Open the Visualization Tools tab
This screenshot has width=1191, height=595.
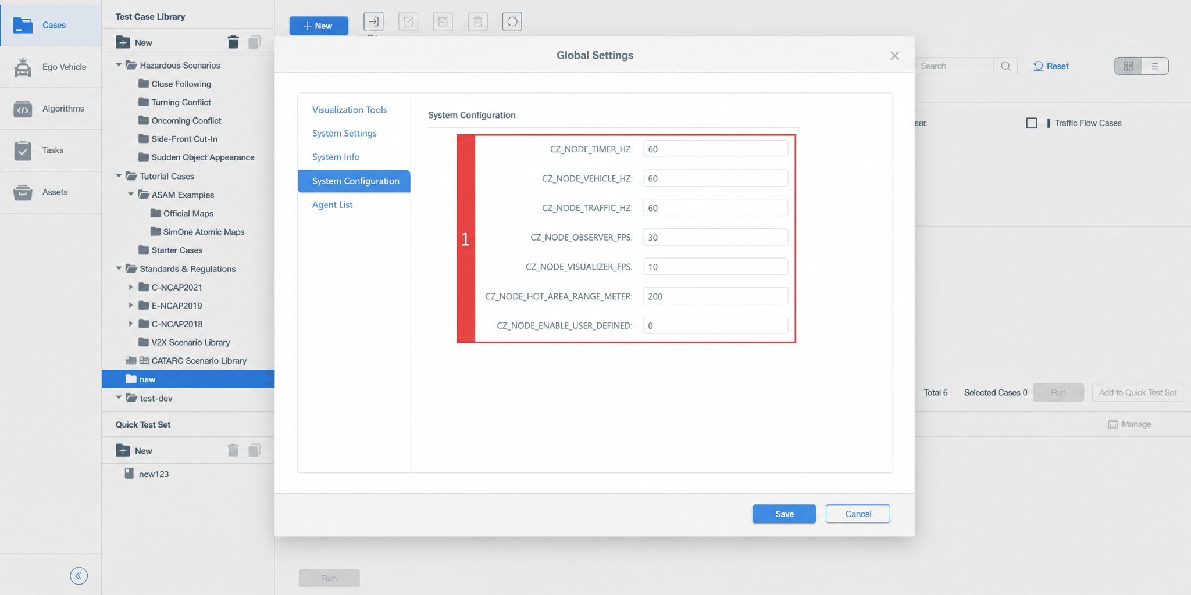coord(350,110)
